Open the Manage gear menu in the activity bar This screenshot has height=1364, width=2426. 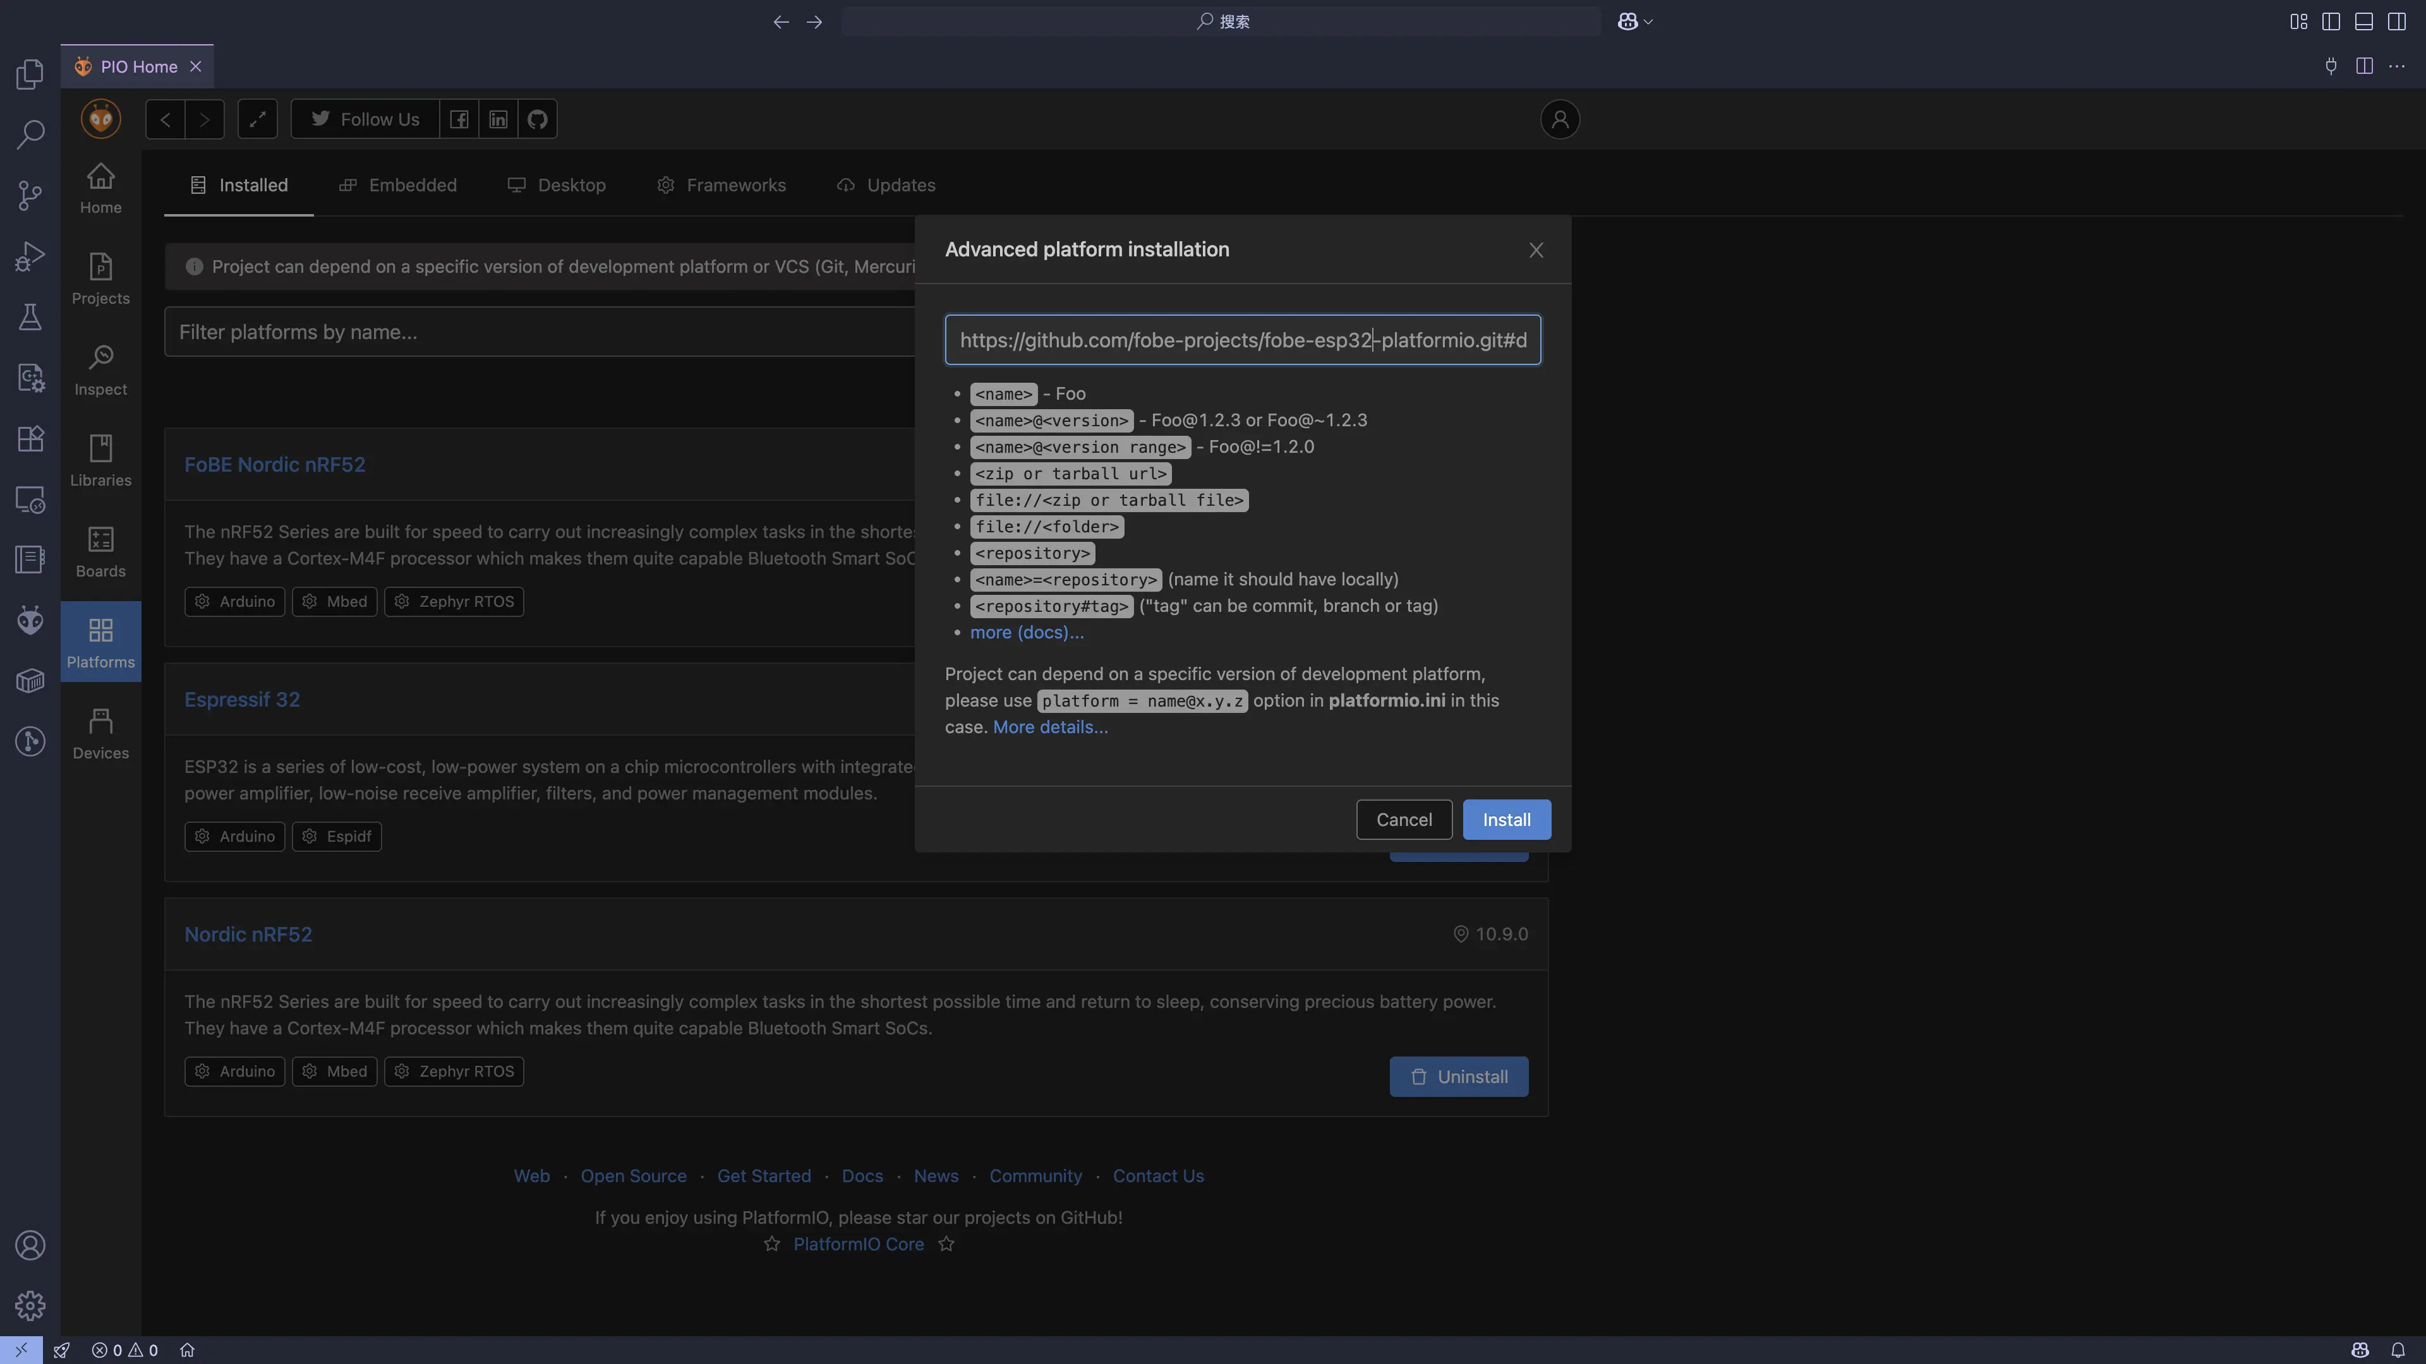[29, 1306]
